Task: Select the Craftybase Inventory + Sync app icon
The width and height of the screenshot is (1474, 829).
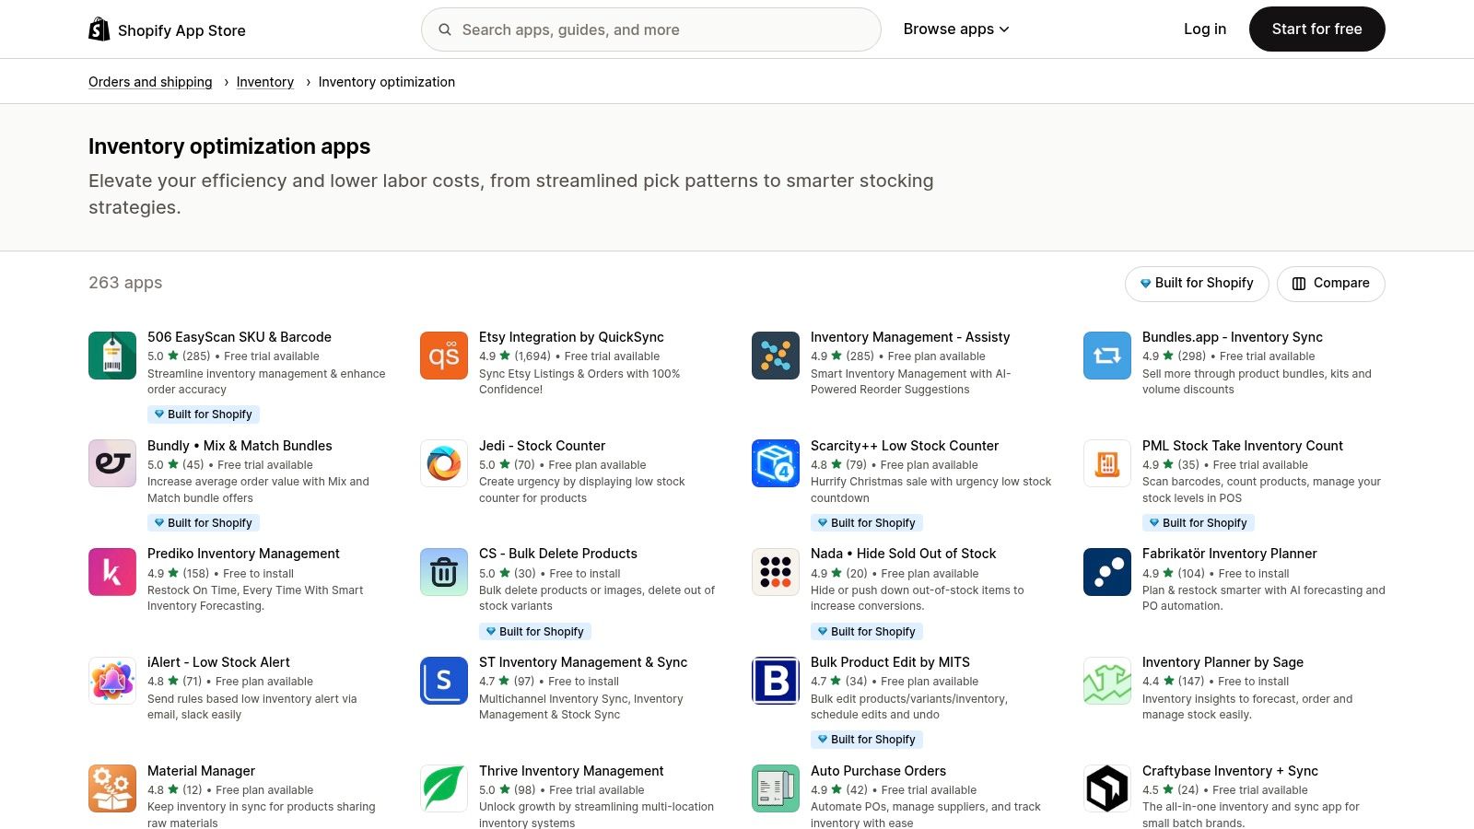Action: [1106, 788]
